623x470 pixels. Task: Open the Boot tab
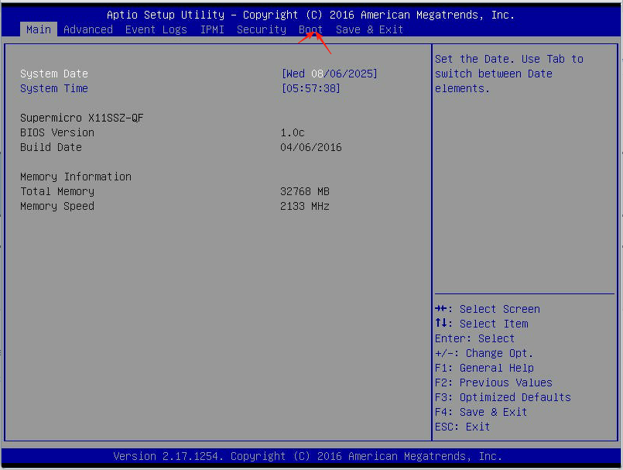tap(310, 29)
